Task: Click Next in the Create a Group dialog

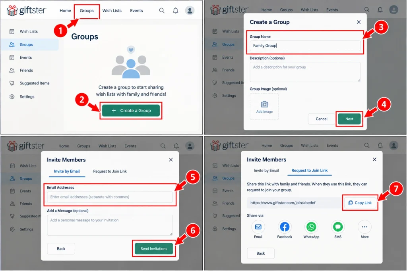Action: click(349, 119)
